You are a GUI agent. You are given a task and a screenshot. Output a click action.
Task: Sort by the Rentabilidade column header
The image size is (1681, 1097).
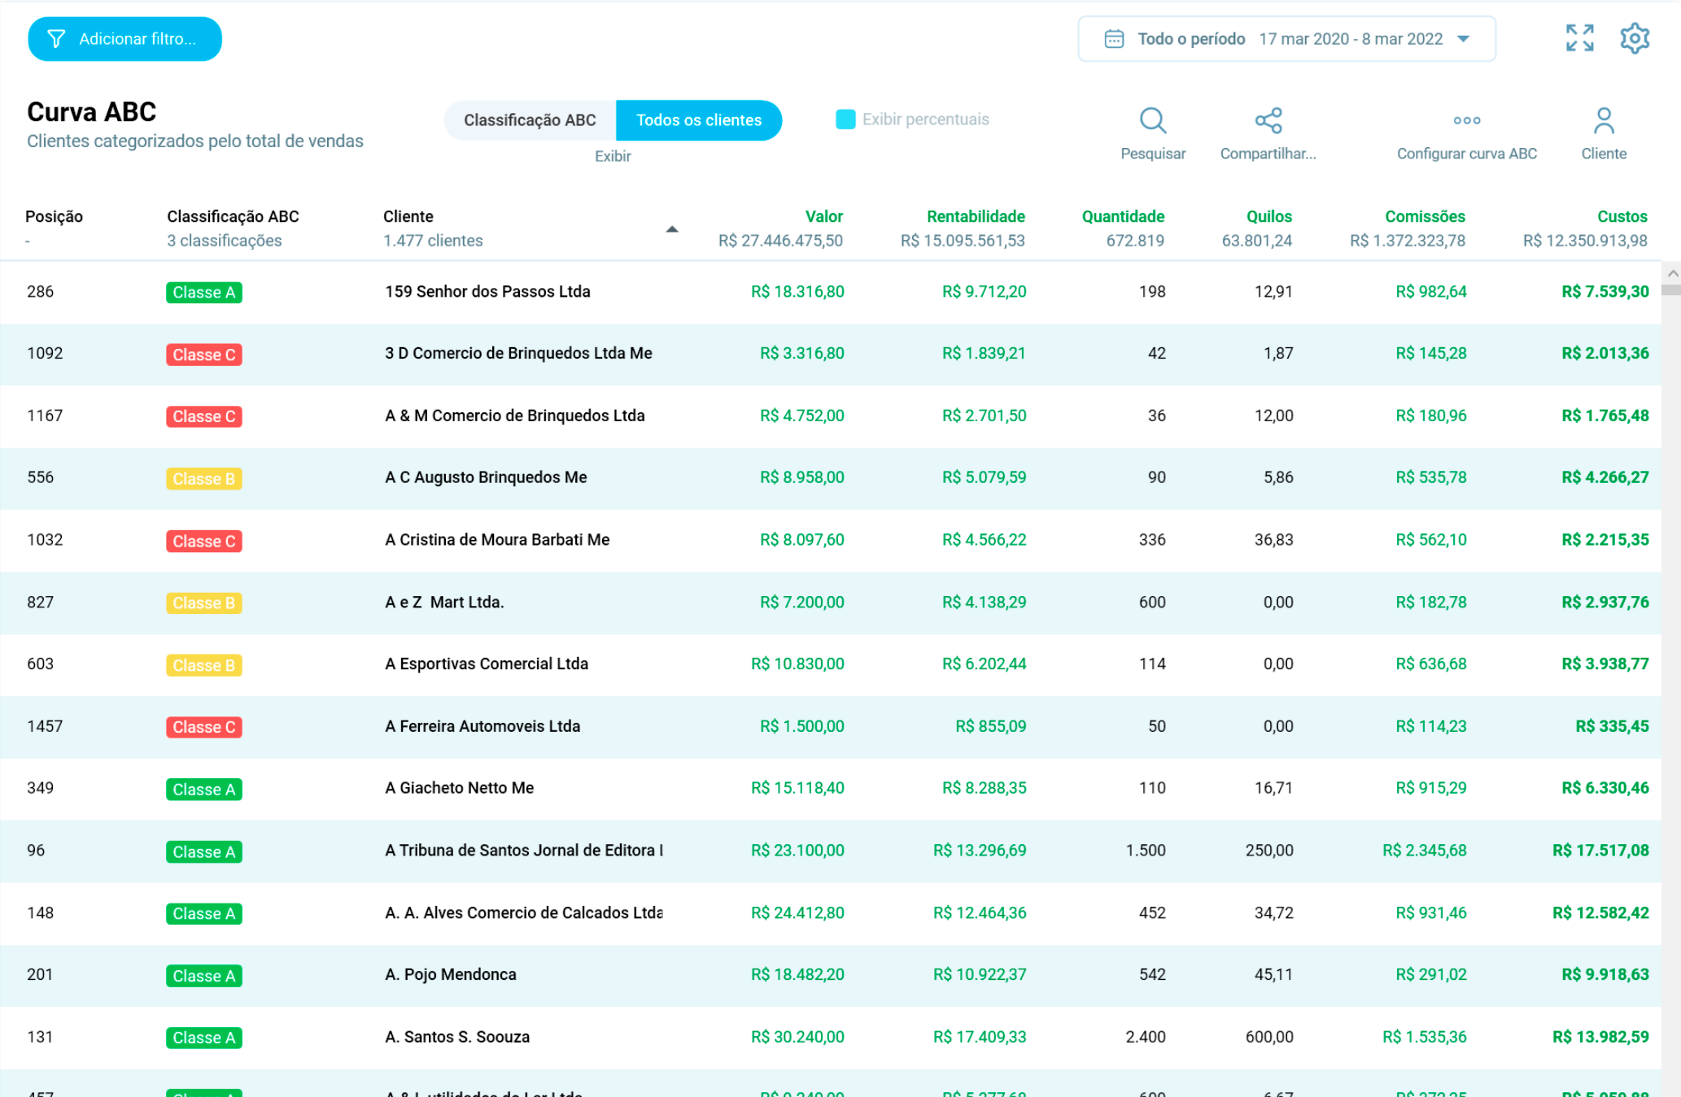click(976, 216)
